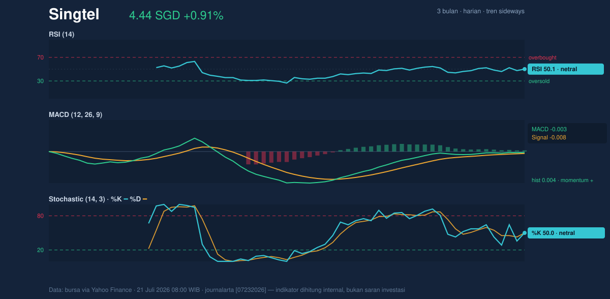Click the MACD -0.003 legend value
Screen dimensions: 610x299
pos(549,129)
